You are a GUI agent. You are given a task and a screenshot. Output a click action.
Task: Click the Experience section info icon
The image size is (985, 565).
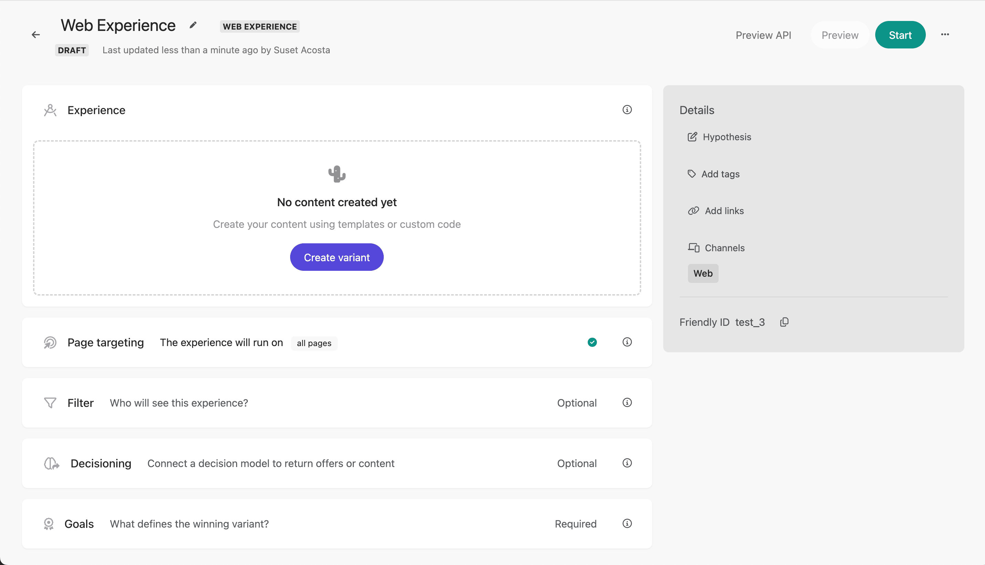[x=627, y=110]
